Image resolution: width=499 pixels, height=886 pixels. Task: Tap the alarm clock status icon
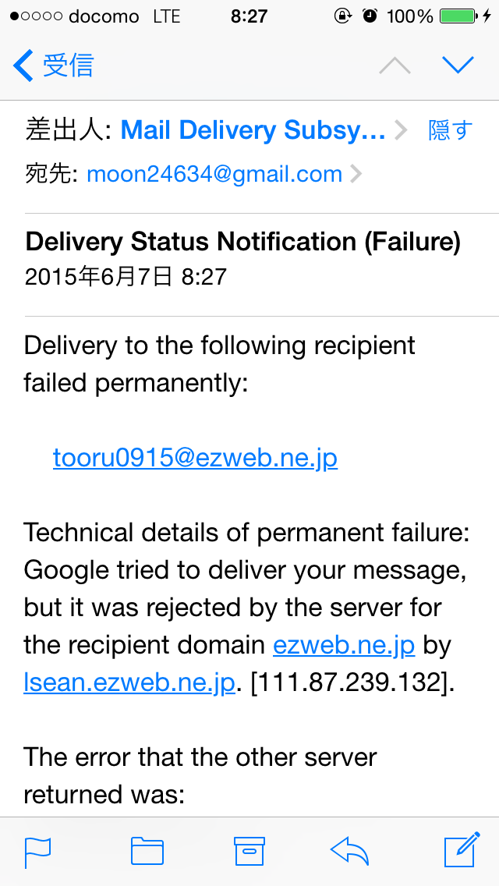(x=370, y=16)
